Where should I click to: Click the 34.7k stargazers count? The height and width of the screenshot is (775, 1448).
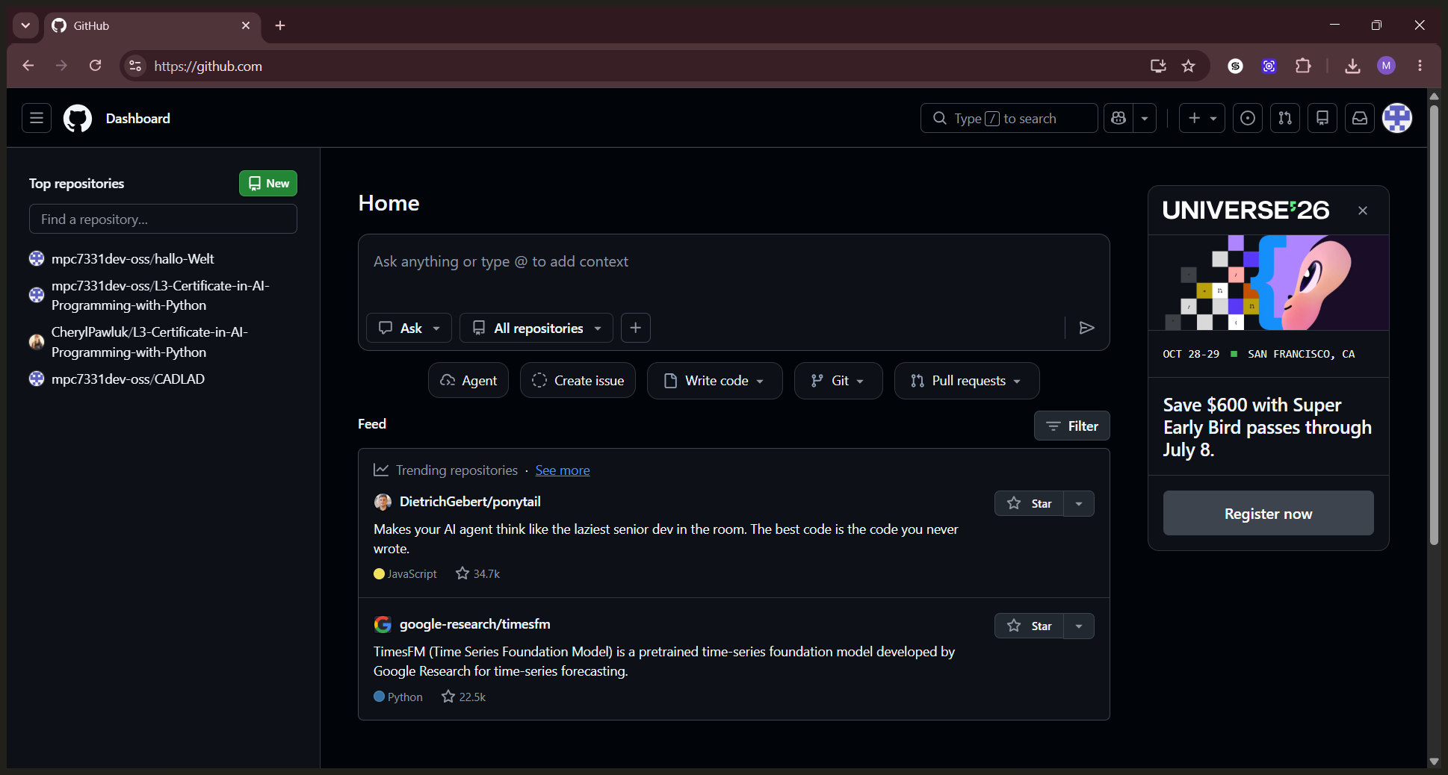[x=478, y=573]
